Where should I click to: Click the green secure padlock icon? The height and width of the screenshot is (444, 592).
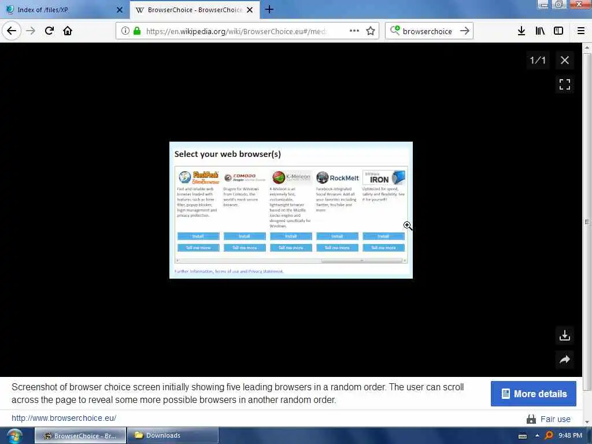(x=137, y=31)
